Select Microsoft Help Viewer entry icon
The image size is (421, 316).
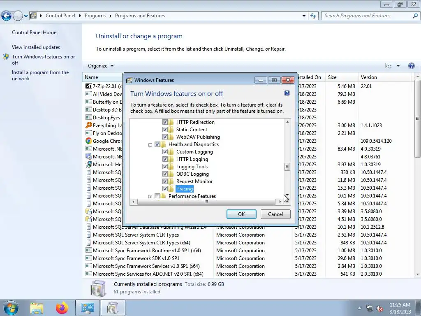[89, 164]
